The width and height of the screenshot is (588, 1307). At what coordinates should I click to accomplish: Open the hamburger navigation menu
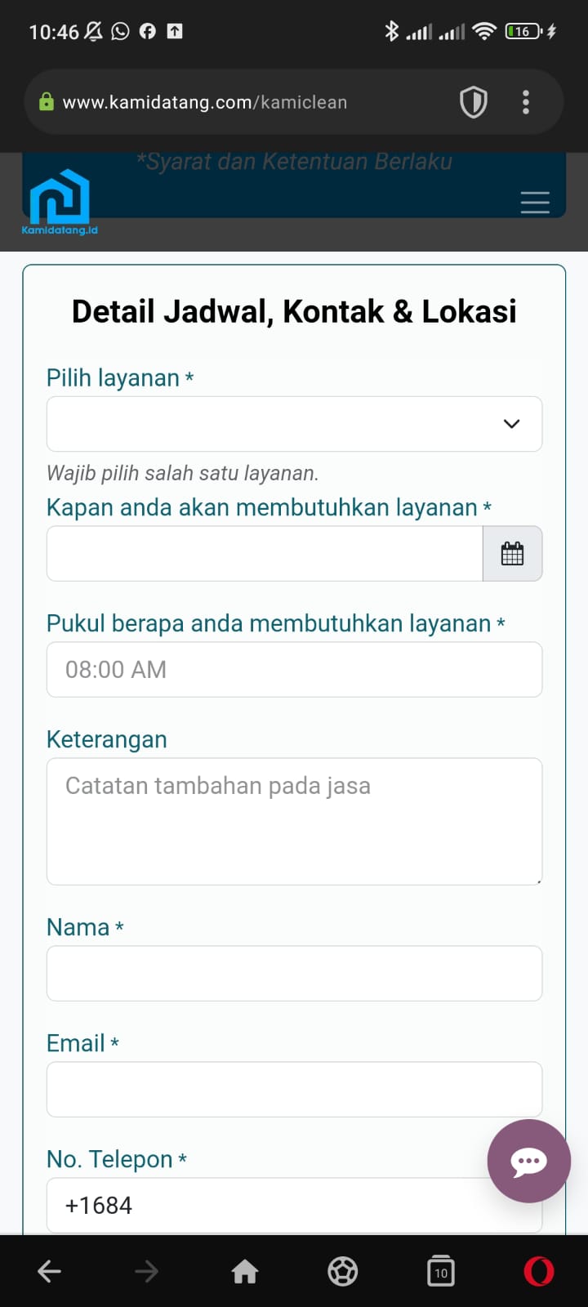click(535, 202)
